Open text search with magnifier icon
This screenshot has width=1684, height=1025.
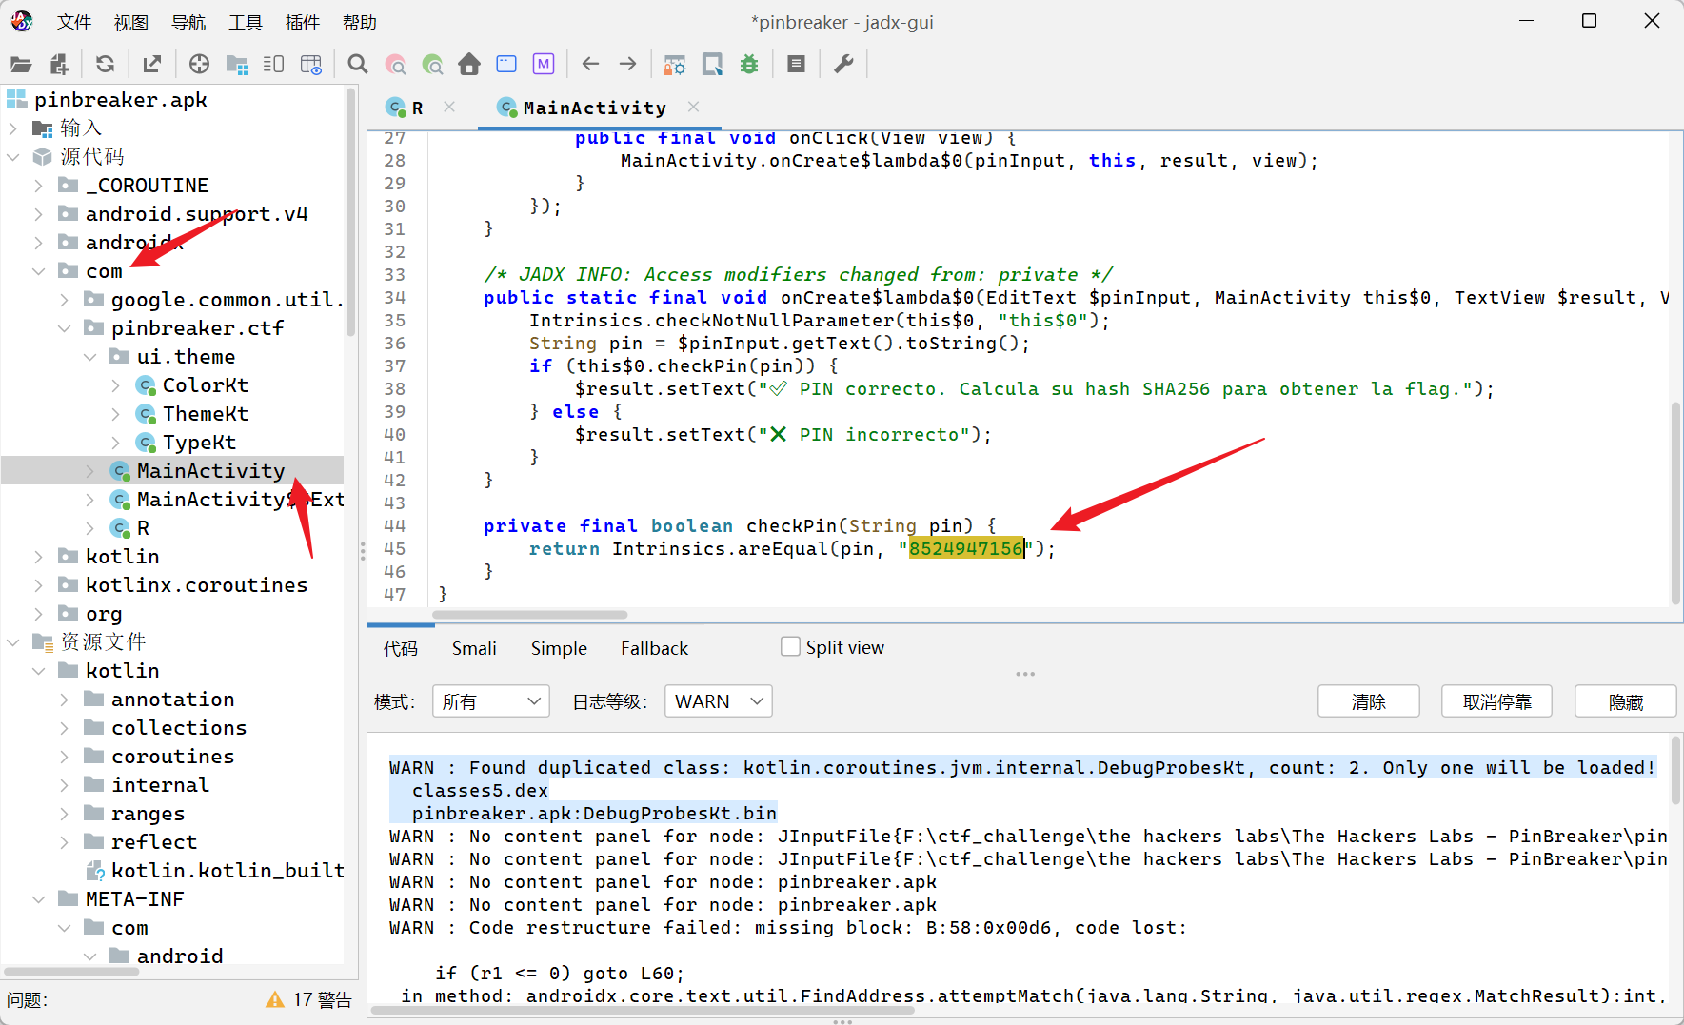pos(358,64)
